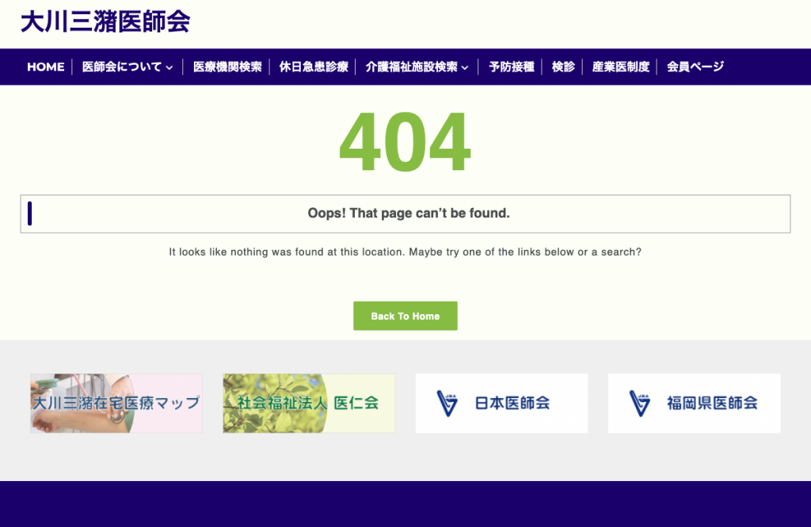The image size is (811, 527).
Task: Open 医療機関検索 menu item
Action: click(227, 67)
